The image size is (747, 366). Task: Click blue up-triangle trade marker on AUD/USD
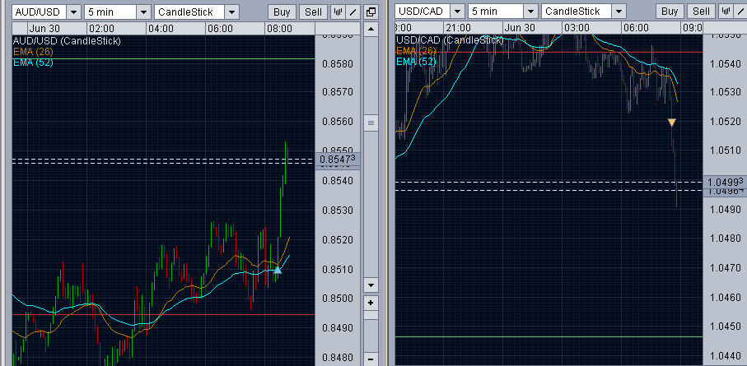(x=278, y=270)
